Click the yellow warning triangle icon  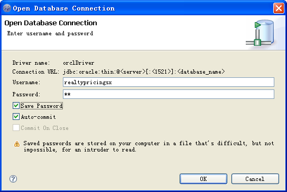[17, 144]
